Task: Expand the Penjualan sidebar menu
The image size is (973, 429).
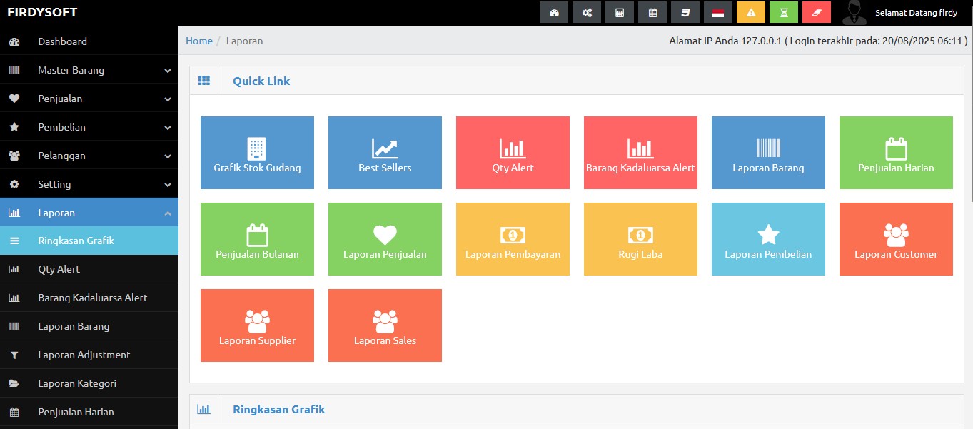Action: pyautogui.click(x=89, y=99)
